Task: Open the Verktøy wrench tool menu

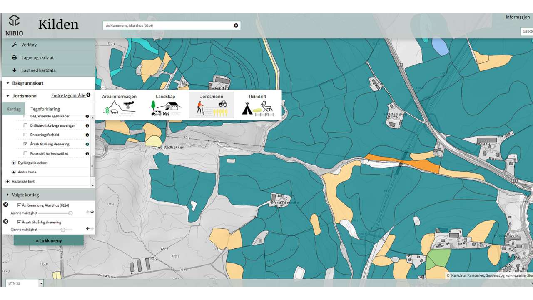Action: click(x=14, y=45)
